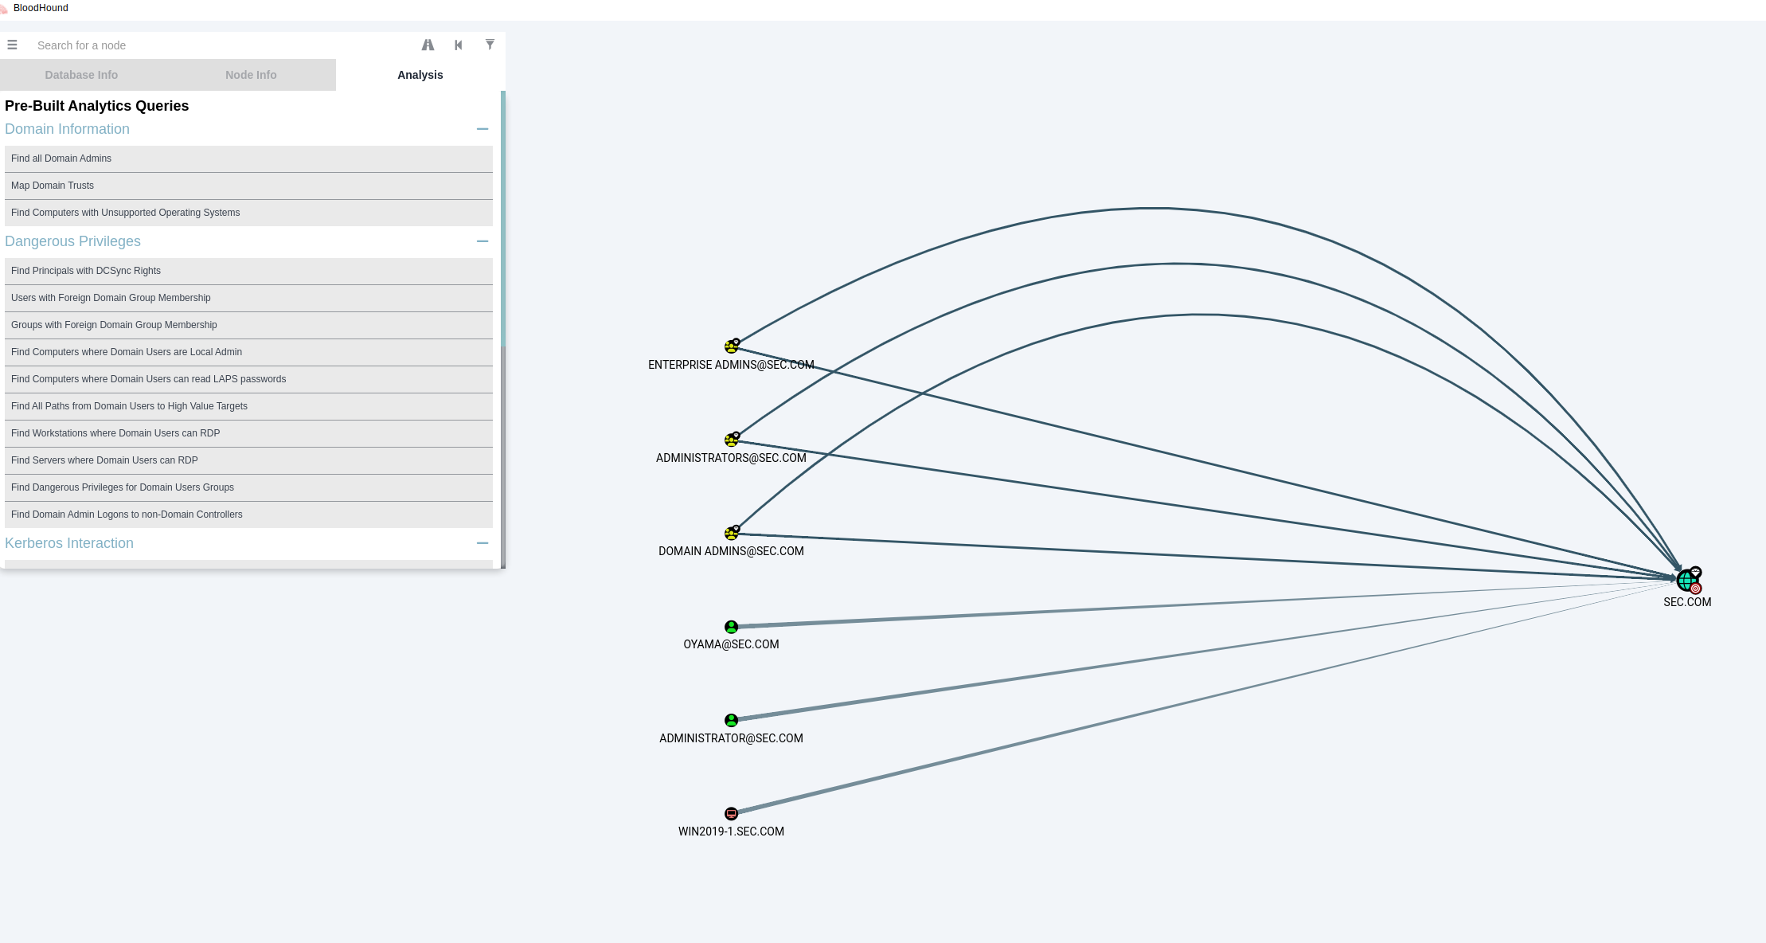Select the ENTERPRISE ADMINS group node
Image resolution: width=1766 pixels, height=943 pixels.
[x=731, y=346]
